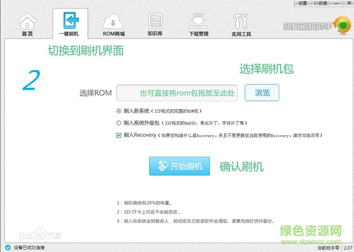Image resolution: width=354 pixels, height=252 pixels.
Task: Open the 设置 settings menu
Action: point(302,3)
